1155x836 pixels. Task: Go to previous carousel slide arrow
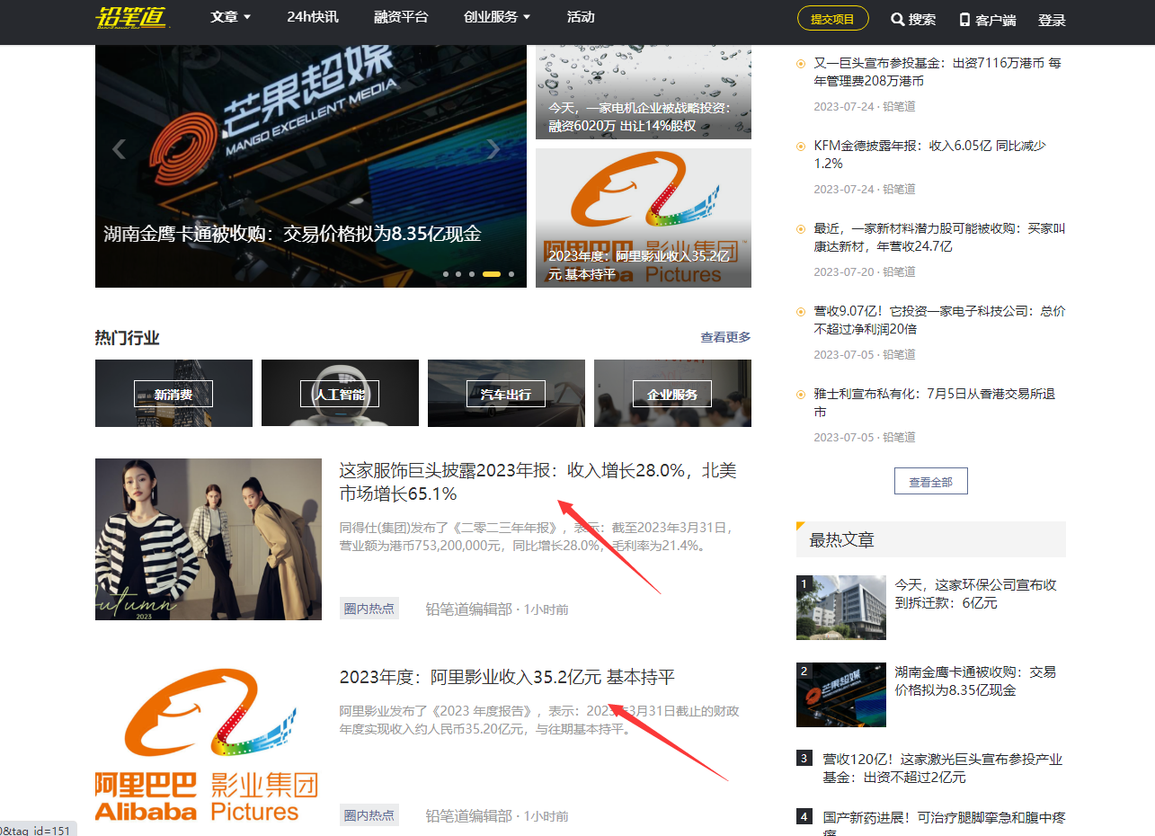pos(119,149)
